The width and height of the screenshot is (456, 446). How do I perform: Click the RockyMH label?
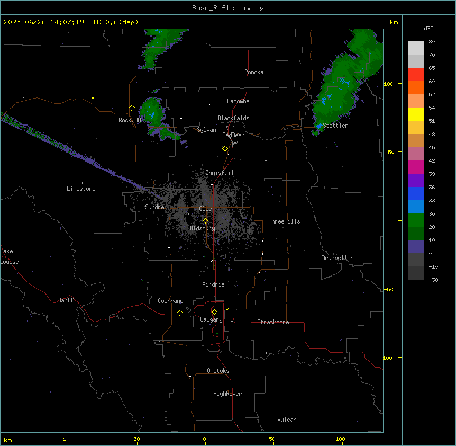pos(130,120)
